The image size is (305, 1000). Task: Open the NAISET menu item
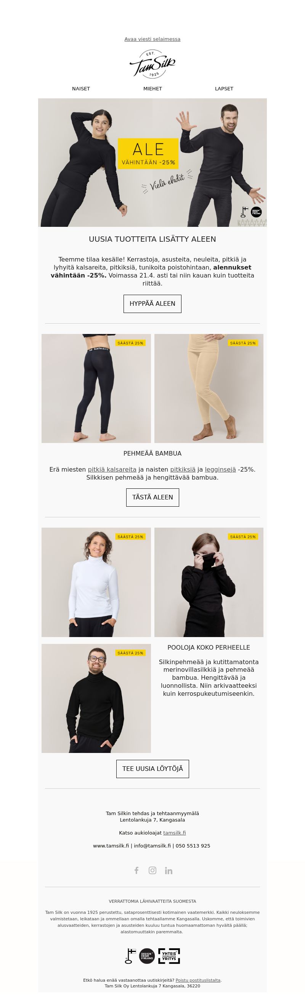tap(81, 88)
